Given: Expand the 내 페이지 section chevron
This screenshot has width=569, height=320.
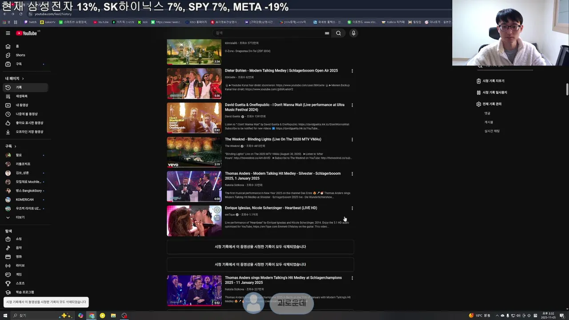Looking at the screenshot, I should pyautogui.click(x=23, y=78).
